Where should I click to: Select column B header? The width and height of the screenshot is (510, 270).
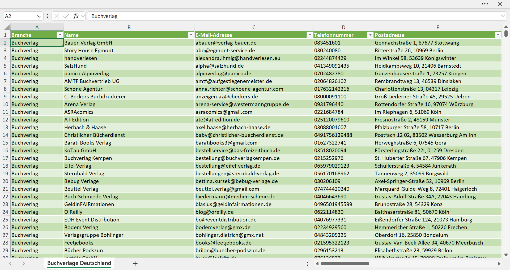click(129, 27)
